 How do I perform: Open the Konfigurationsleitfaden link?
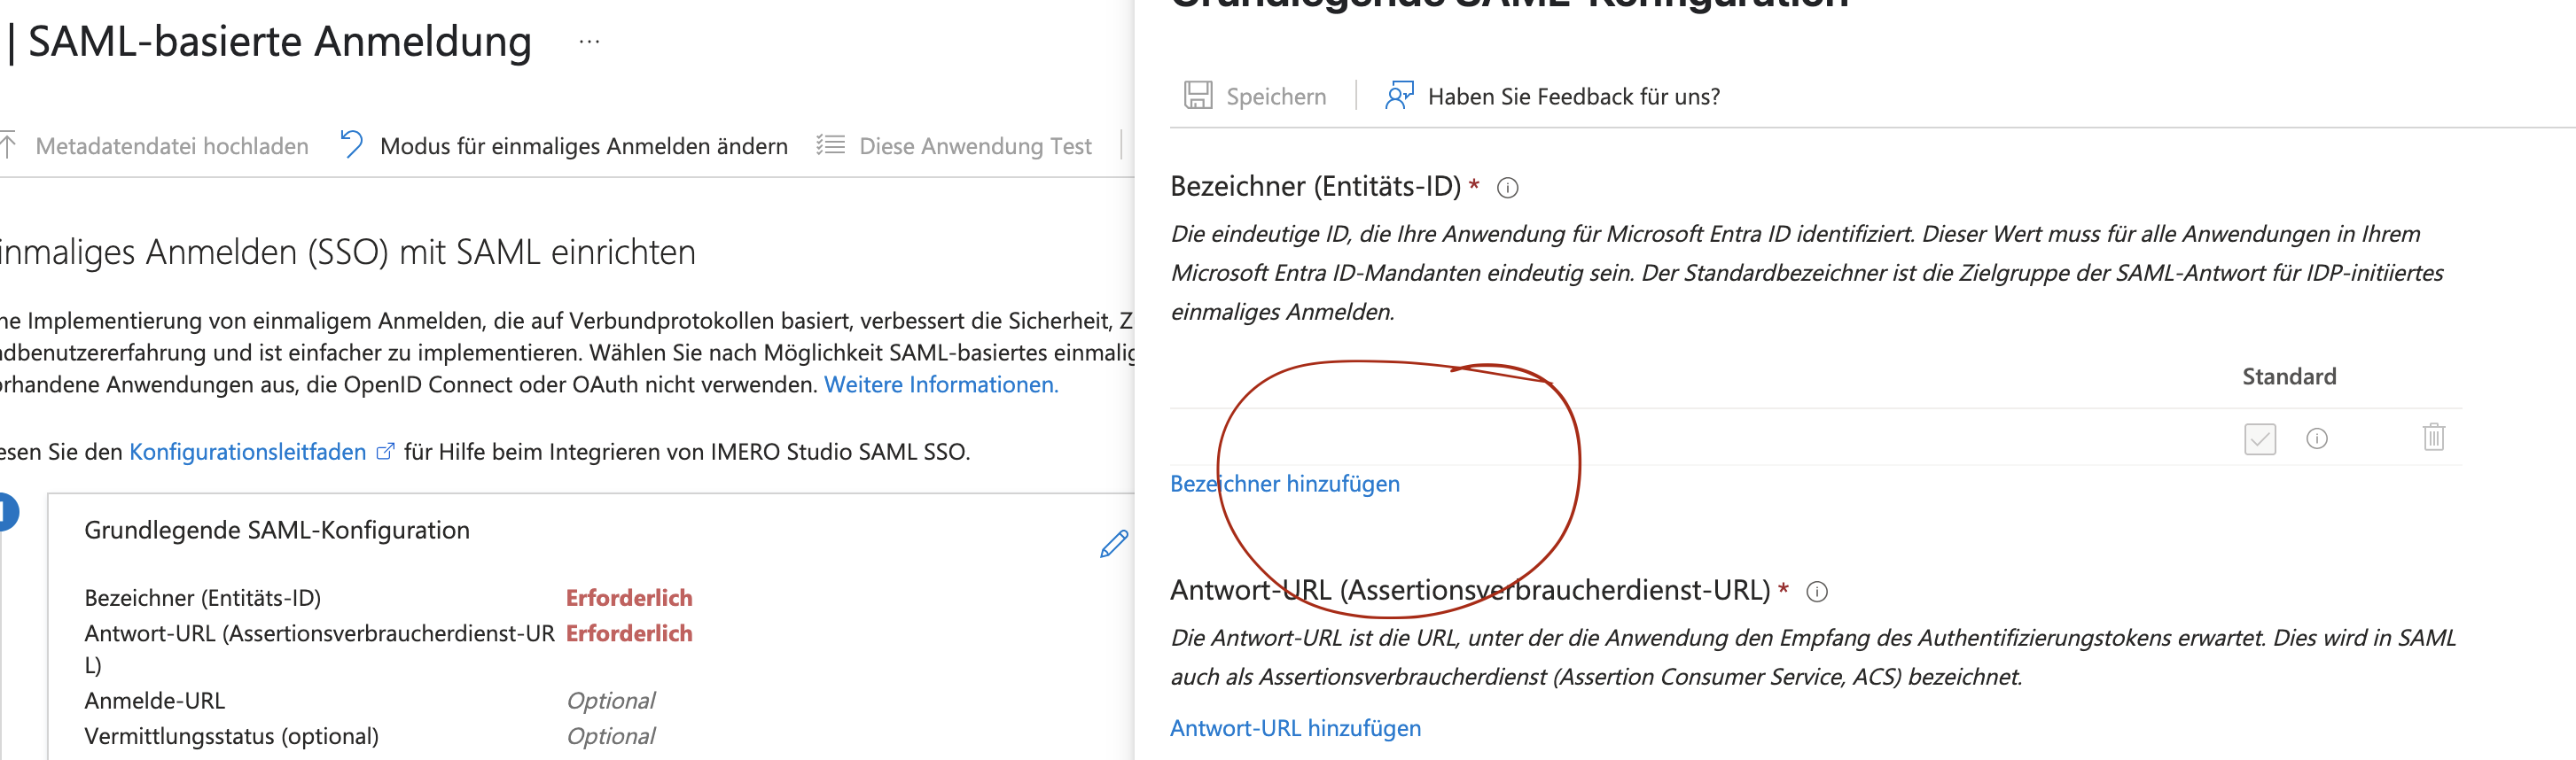click(x=247, y=452)
